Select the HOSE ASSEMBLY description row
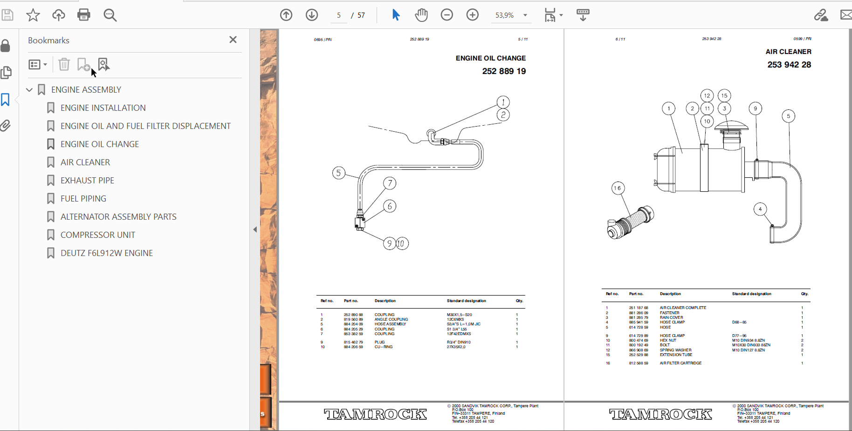This screenshot has width=852, height=431. pyautogui.click(x=390, y=324)
